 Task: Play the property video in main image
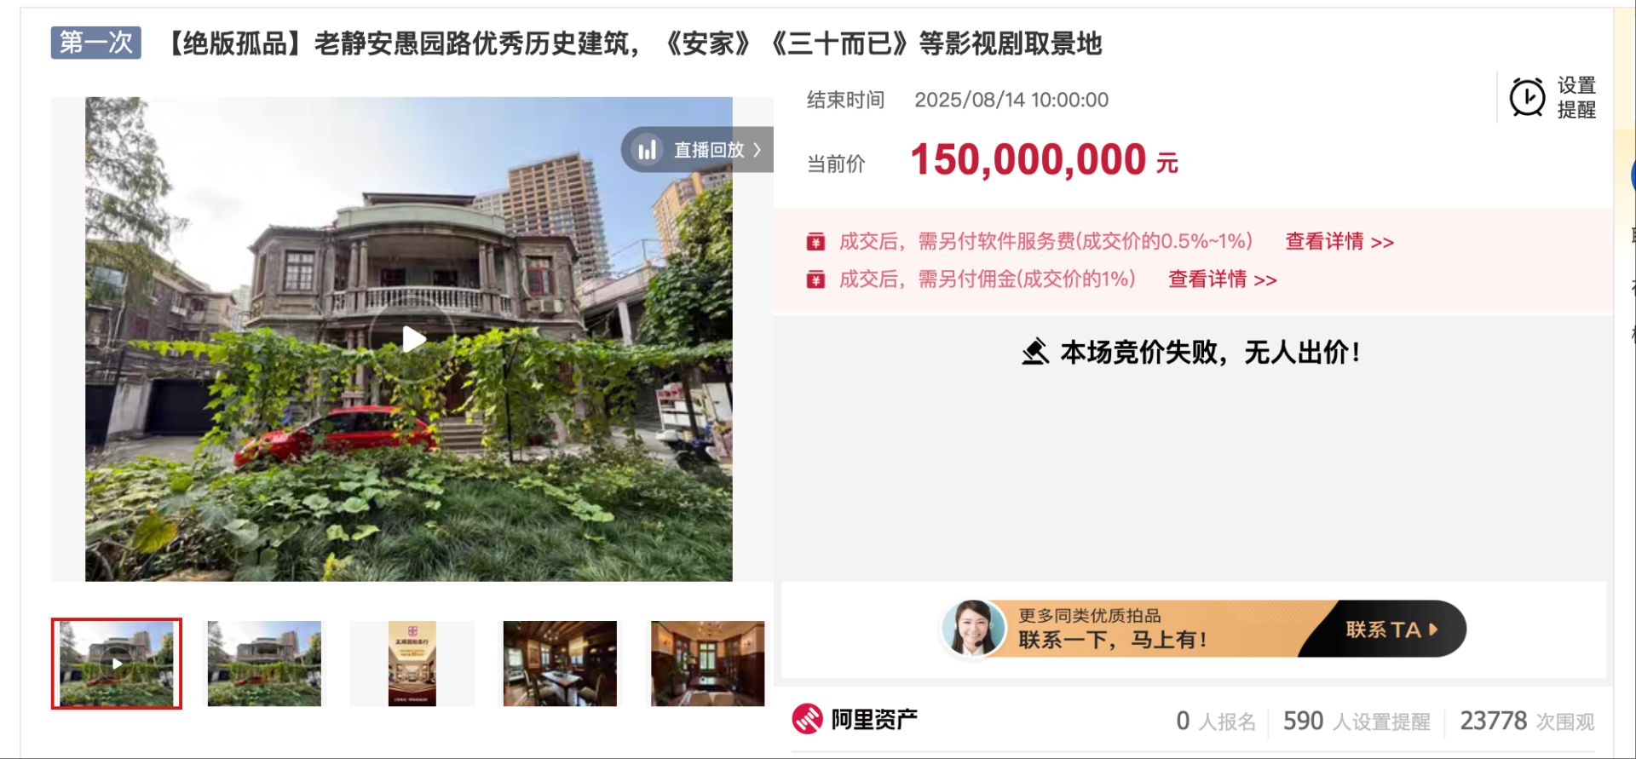pyautogui.click(x=413, y=339)
